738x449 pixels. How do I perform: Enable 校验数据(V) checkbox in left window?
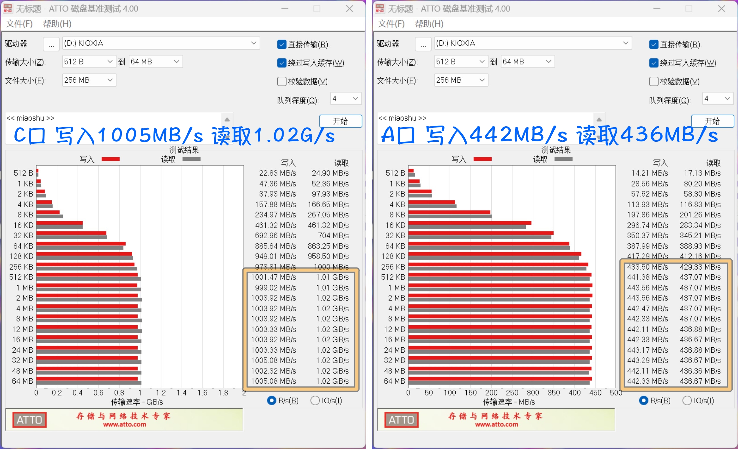(282, 81)
